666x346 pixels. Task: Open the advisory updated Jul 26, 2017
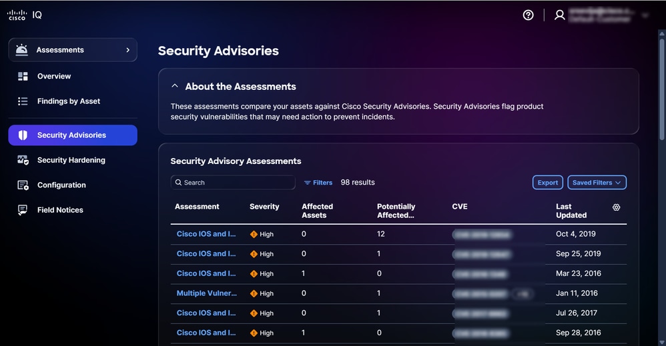206,313
